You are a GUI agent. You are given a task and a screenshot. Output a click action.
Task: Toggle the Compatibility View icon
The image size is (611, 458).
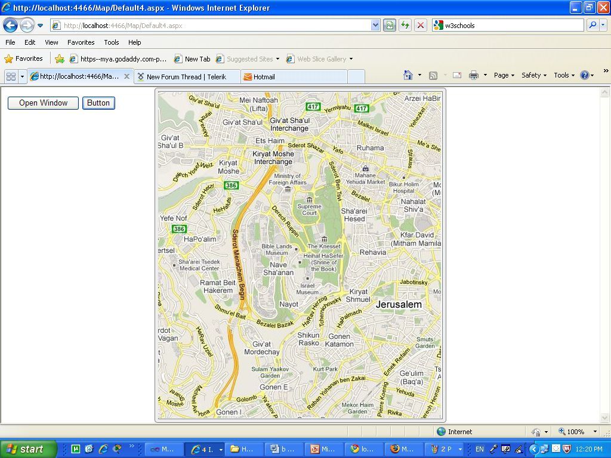point(389,26)
